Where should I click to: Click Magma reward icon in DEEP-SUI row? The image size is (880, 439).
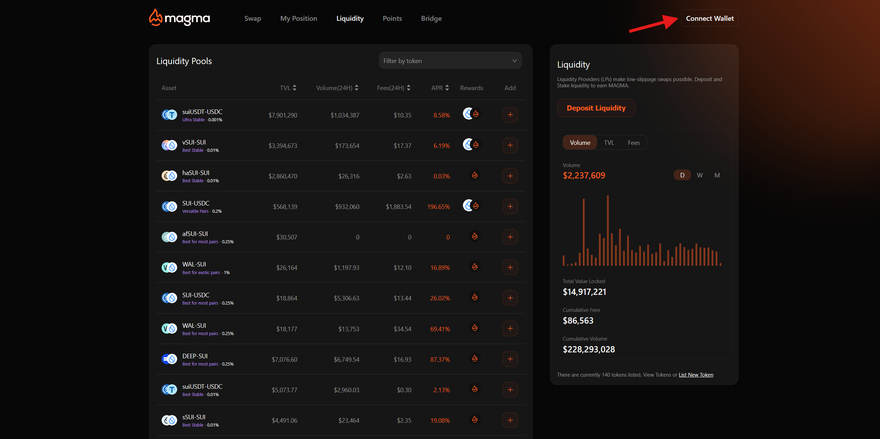(x=475, y=358)
